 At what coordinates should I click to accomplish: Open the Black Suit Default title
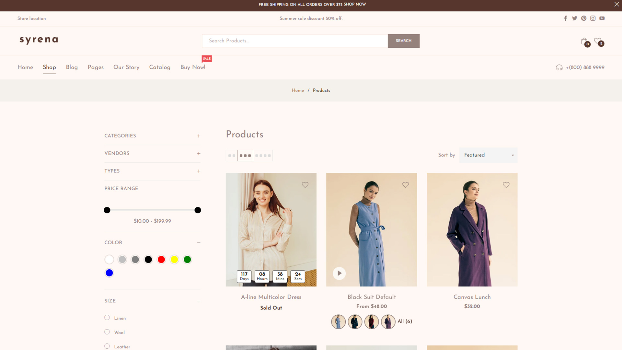click(x=372, y=297)
